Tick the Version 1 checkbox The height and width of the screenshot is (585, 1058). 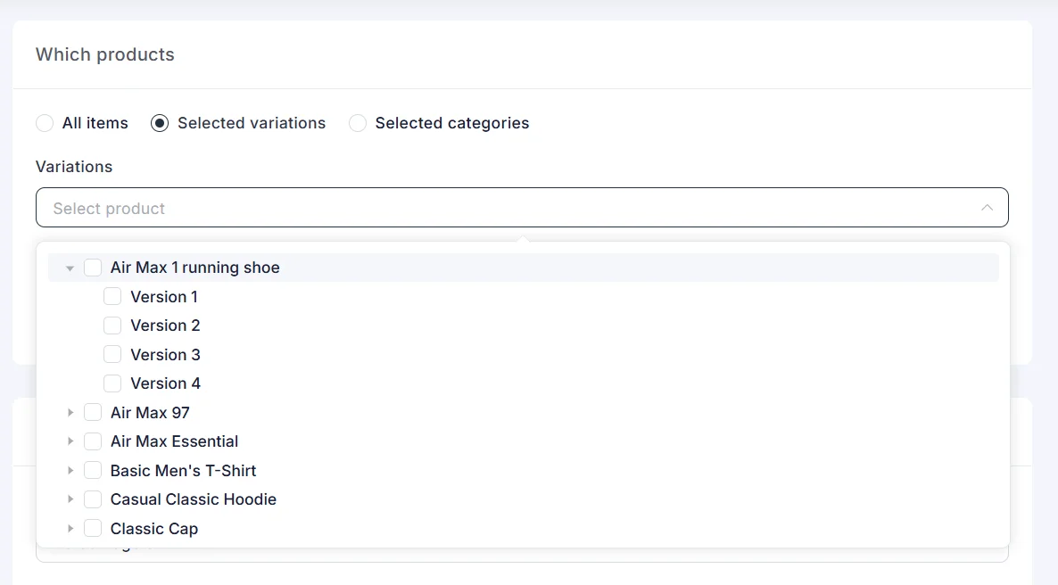tap(112, 297)
